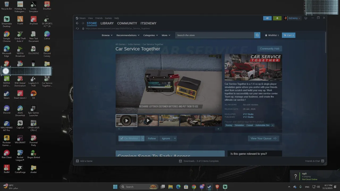Select NVIDIA Broadcast desktop icon

pos(20,51)
